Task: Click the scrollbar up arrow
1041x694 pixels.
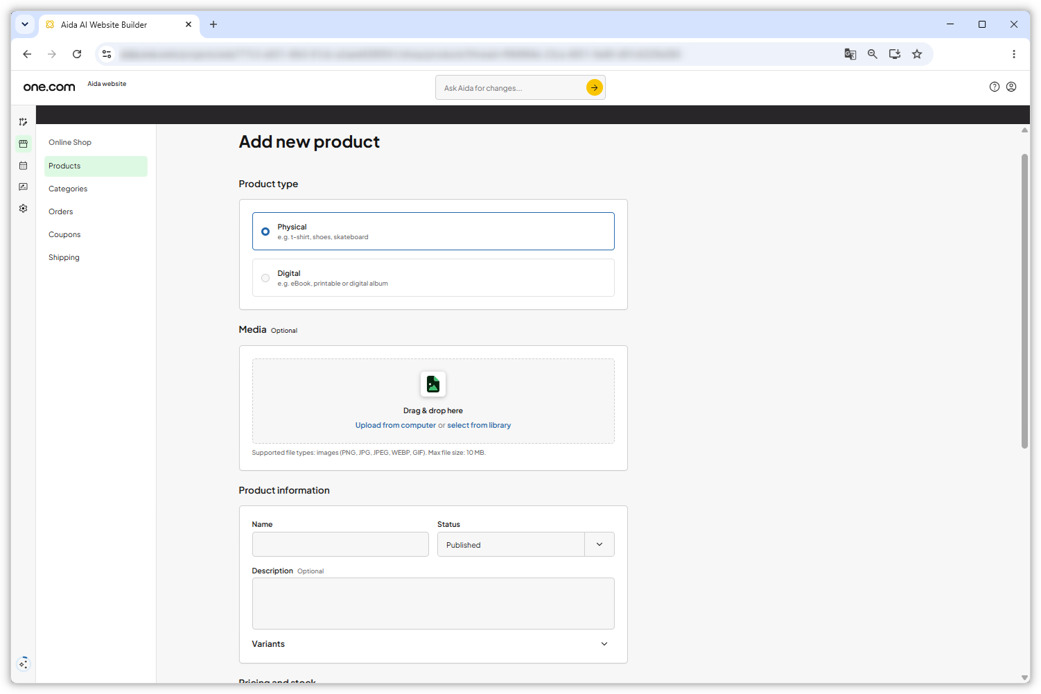Action: click(1024, 130)
